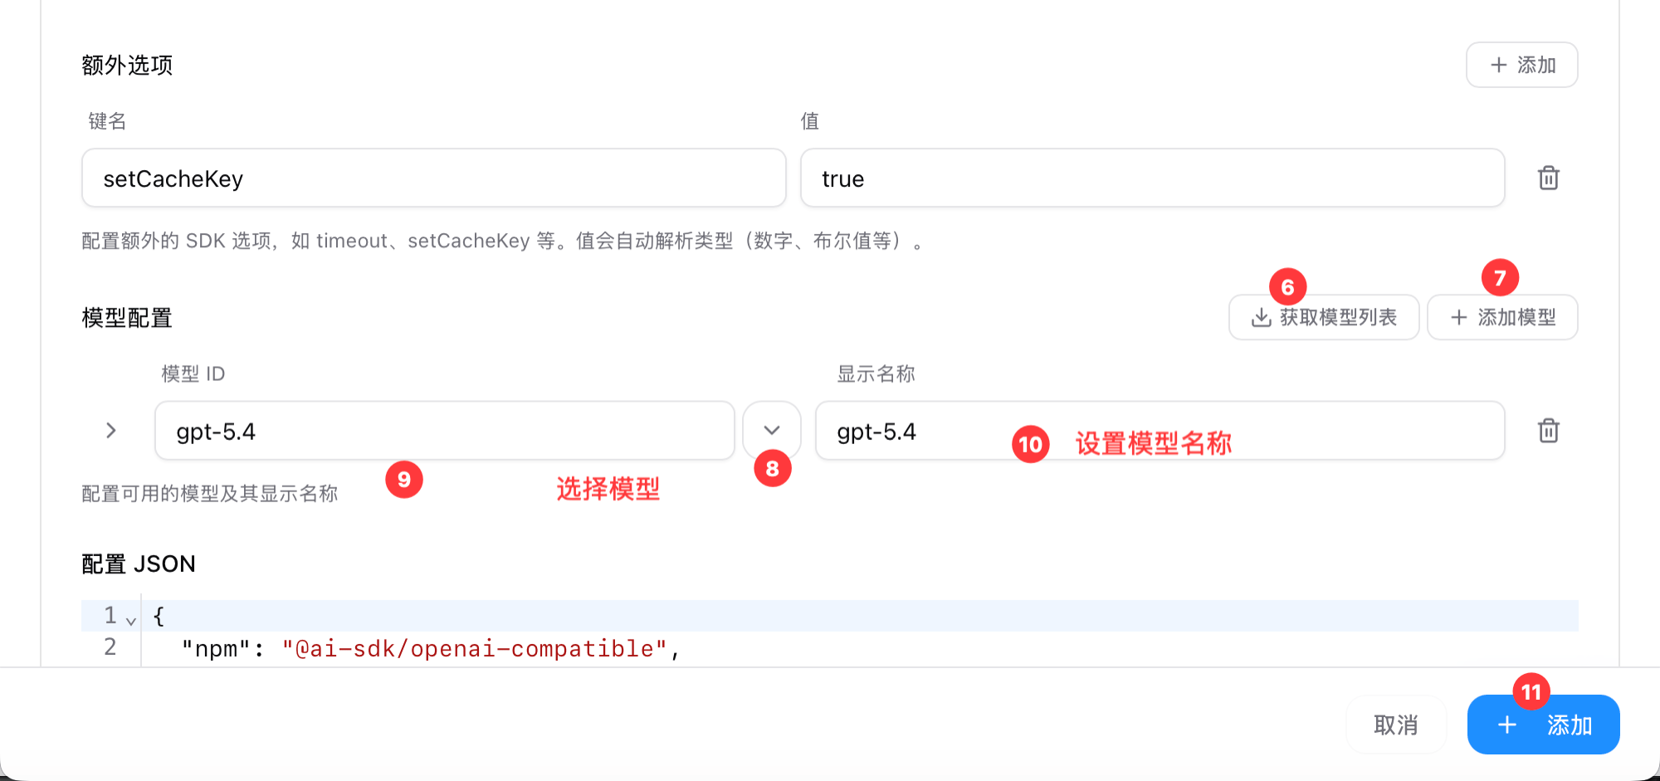Edit the true value field
The height and width of the screenshot is (781, 1660).
coord(1152,178)
